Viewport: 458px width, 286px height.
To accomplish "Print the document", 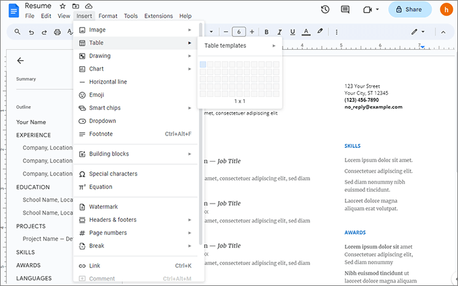I will pos(58,32).
